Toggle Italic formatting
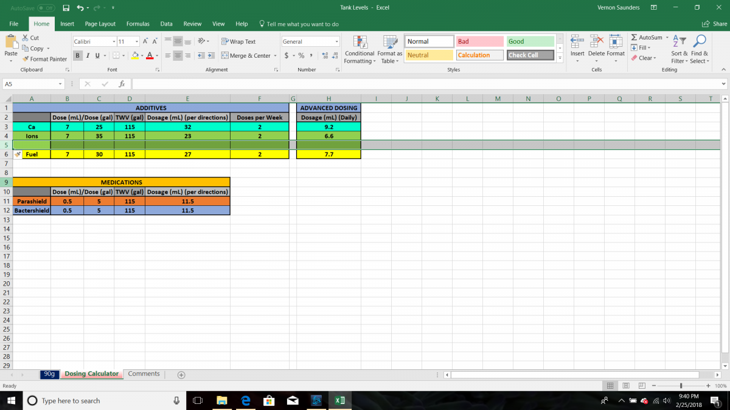The width and height of the screenshot is (730, 410). (87, 55)
